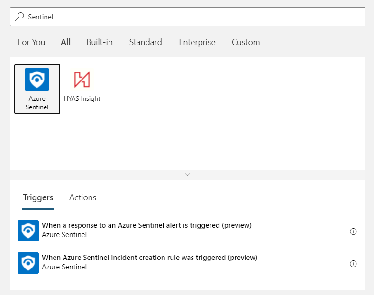
Task: Click the Sentinel icon beside the alert trigger
Action: tap(28, 231)
